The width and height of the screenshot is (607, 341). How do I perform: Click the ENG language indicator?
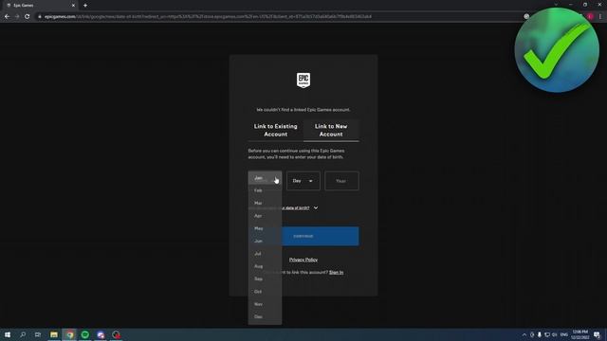click(x=564, y=334)
